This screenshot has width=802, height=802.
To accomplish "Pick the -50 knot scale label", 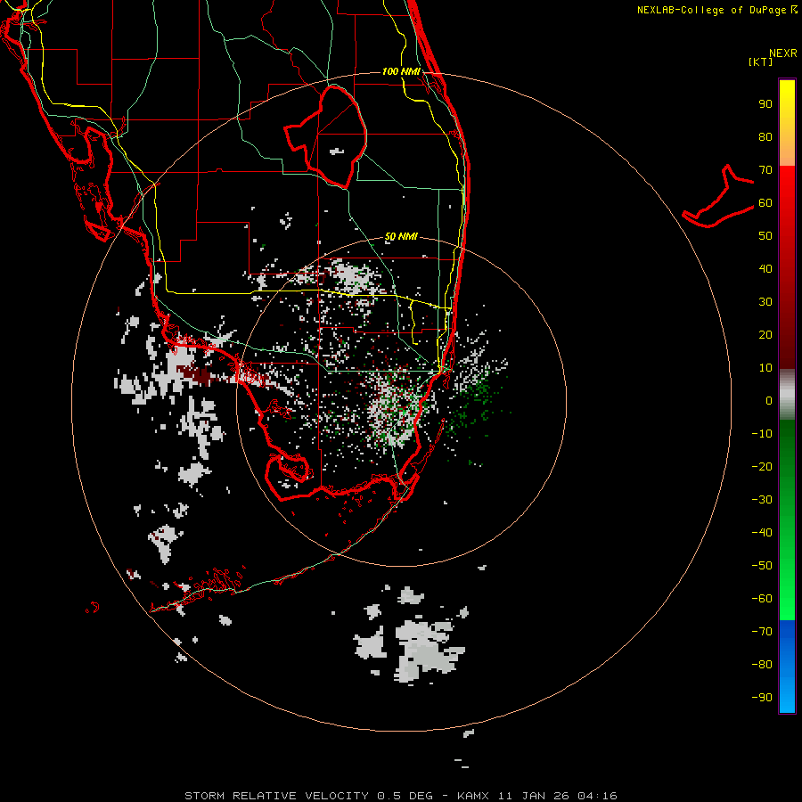I will [x=762, y=566].
